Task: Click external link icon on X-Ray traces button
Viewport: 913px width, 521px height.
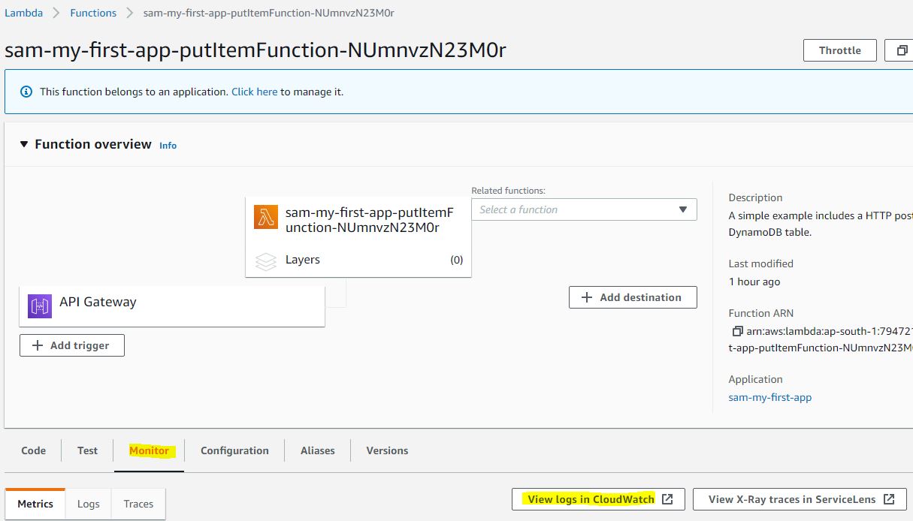Action: [889, 499]
